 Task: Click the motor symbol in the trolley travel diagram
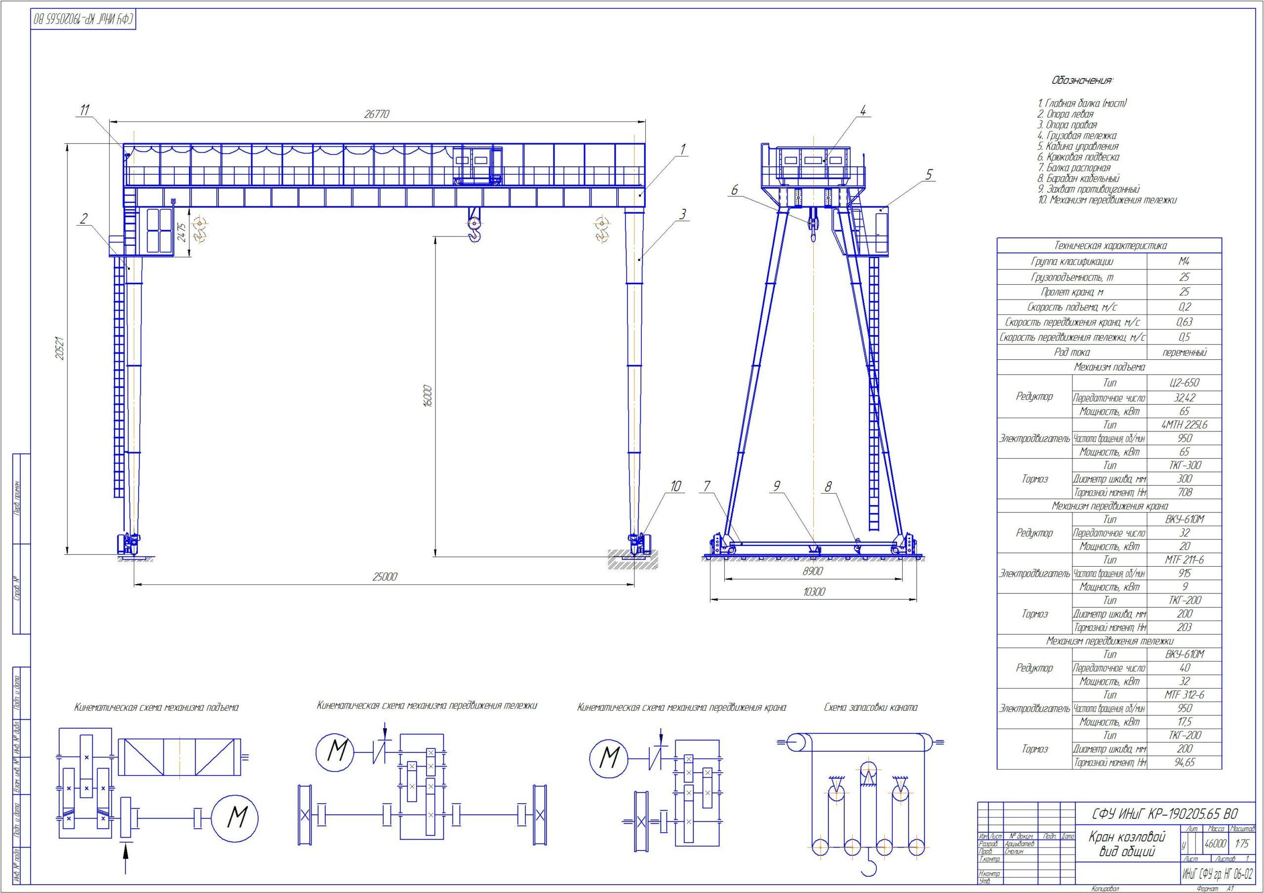click(336, 752)
